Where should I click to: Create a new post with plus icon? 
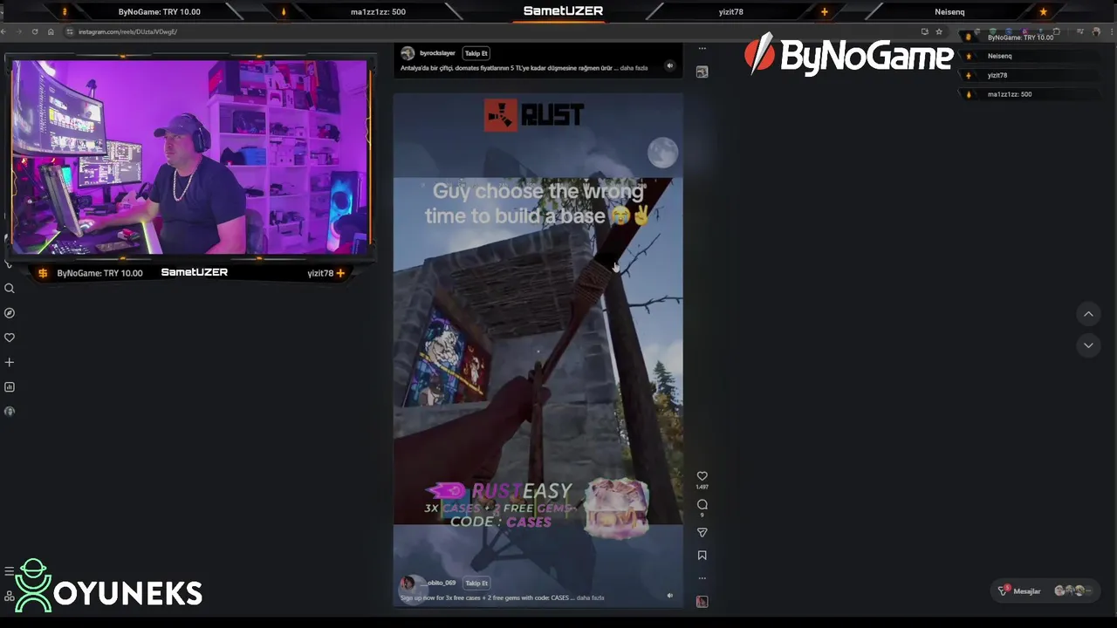10,362
